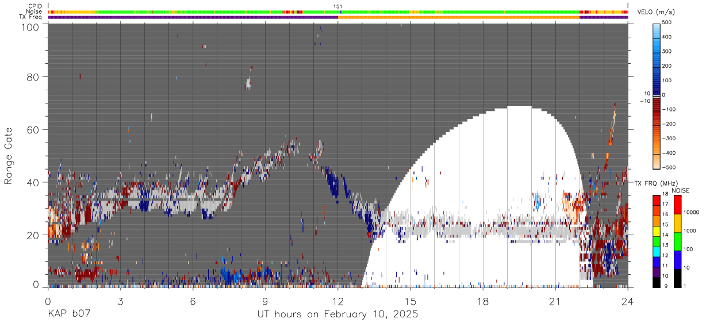Click the 'TX Freq' row label
706x326 pixels.
pyautogui.click(x=31, y=17)
